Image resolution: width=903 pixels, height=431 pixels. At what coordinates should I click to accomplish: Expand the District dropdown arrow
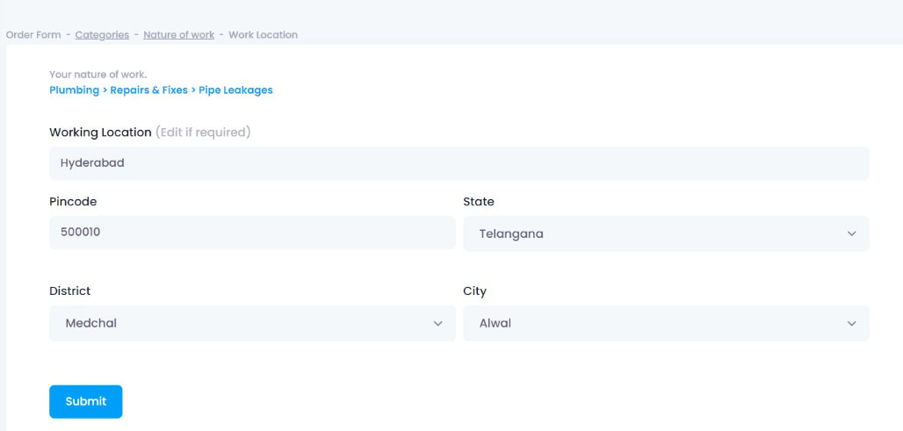tap(437, 323)
